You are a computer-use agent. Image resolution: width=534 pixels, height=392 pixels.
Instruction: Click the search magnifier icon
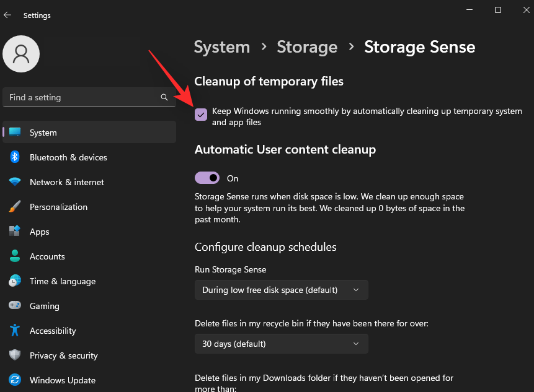164,97
